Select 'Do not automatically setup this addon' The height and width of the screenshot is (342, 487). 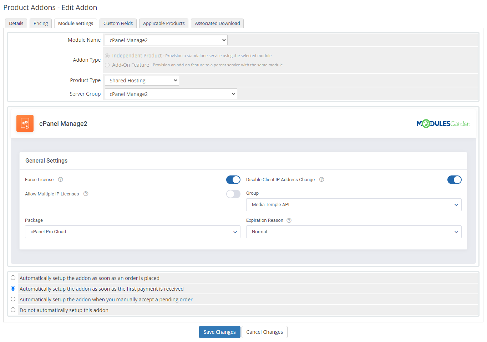pos(12,310)
